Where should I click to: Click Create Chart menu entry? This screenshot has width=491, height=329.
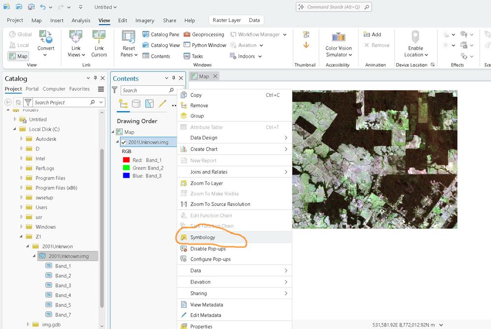point(234,149)
